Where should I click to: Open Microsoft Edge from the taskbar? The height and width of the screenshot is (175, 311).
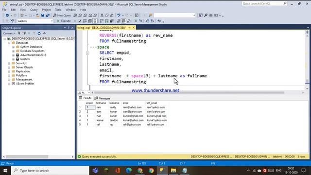tap(129, 171)
